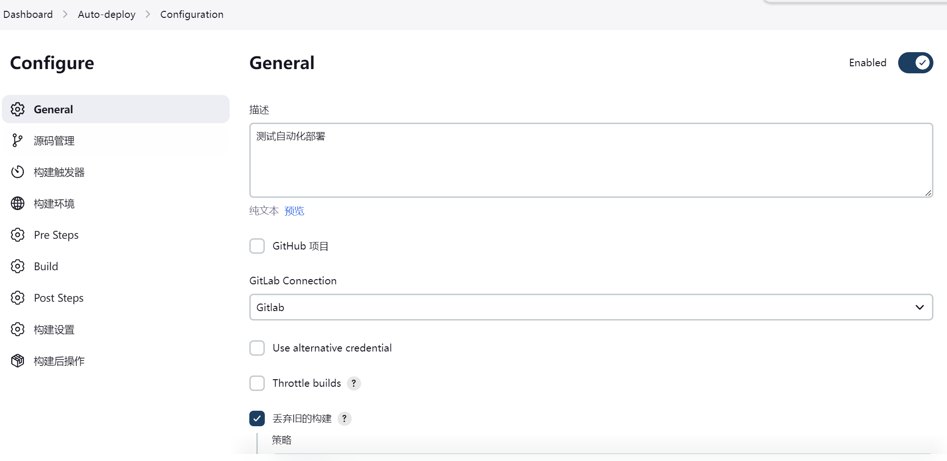Click help icon beside 丢弃旧的构建
The width and height of the screenshot is (947, 461).
344,419
